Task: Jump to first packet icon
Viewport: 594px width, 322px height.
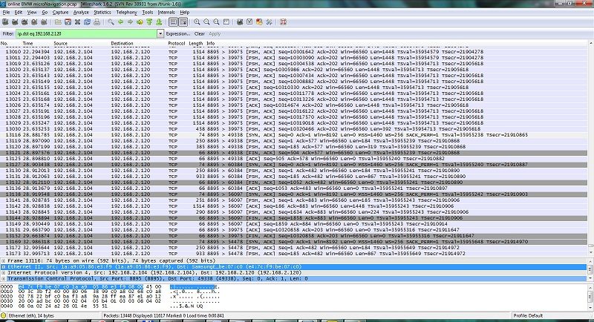Action: [x=149, y=22]
